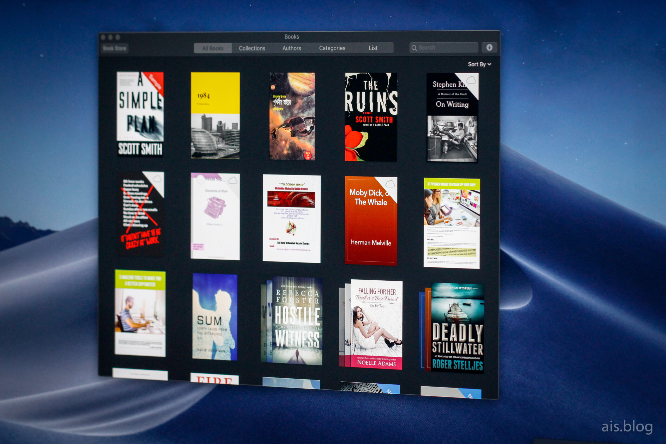Screen dimensions: 666x444
Task: Open the Book Store button
Action: pos(115,48)
